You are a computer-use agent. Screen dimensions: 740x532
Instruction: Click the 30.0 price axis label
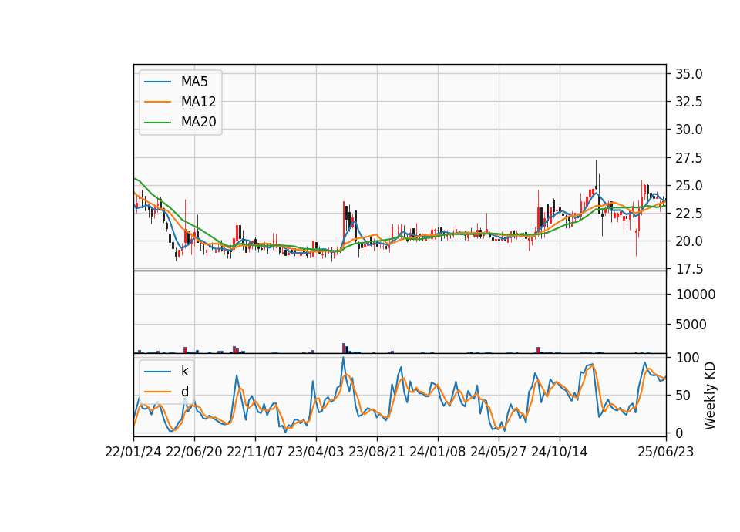point(689,130)
